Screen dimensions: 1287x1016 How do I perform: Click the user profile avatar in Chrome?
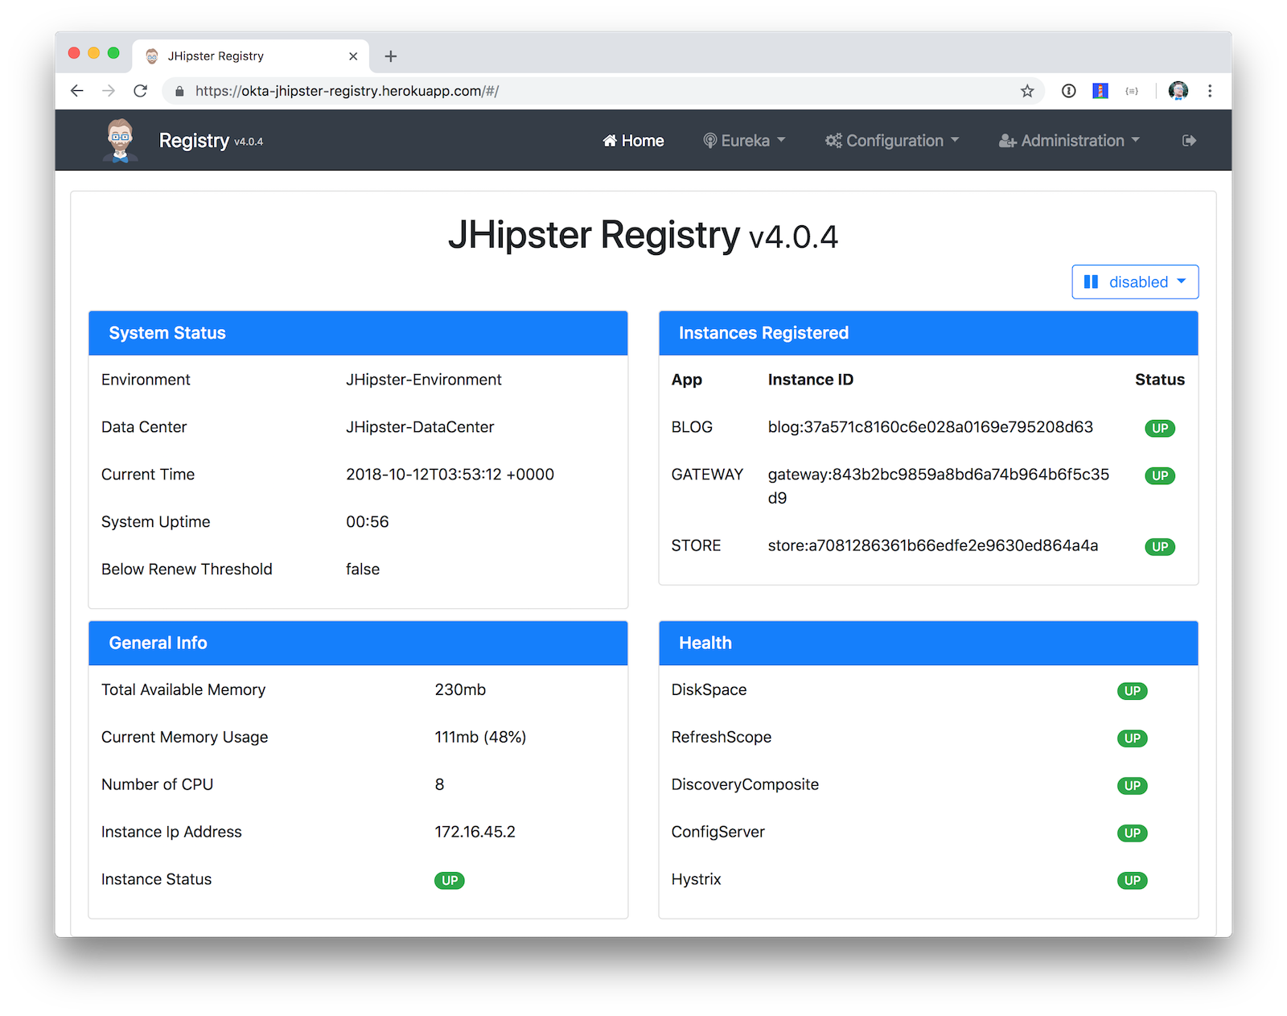[x=1178, y=91]
